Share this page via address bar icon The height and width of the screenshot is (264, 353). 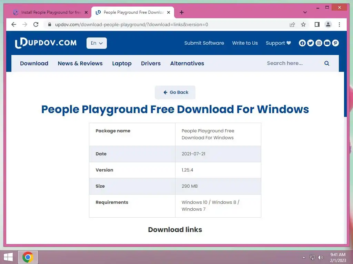[292, 24]
